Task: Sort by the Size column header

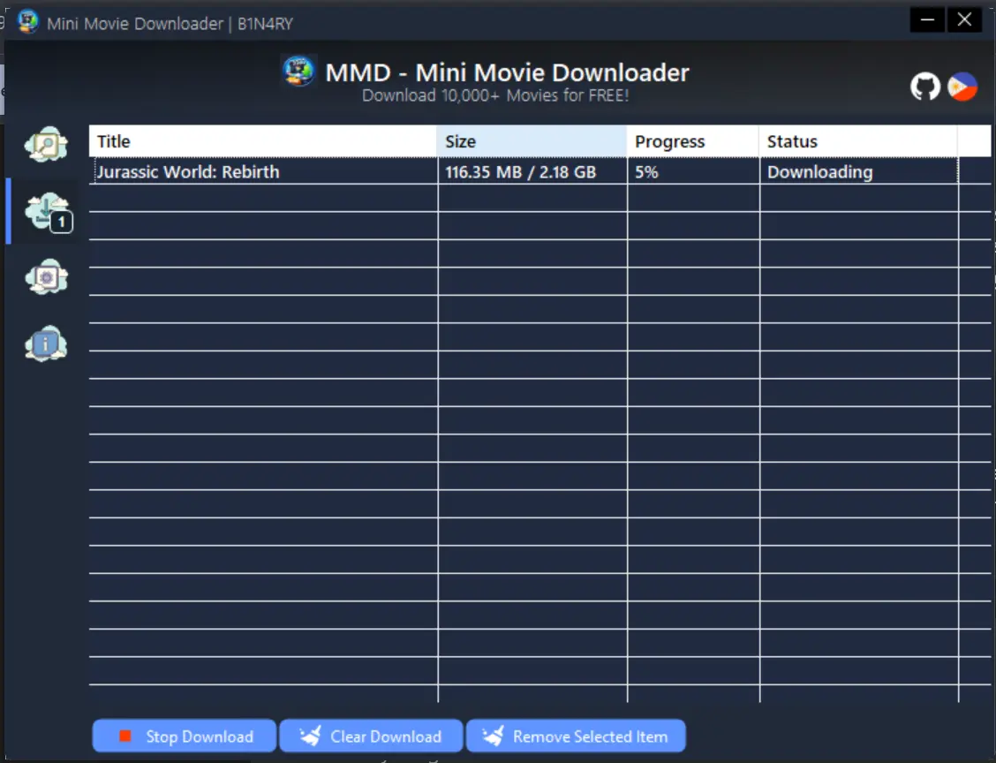Action: (532, 141)
